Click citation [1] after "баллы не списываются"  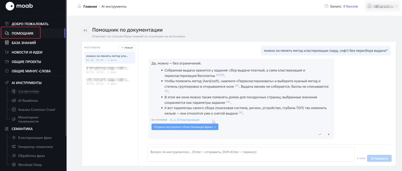point(167,91)
